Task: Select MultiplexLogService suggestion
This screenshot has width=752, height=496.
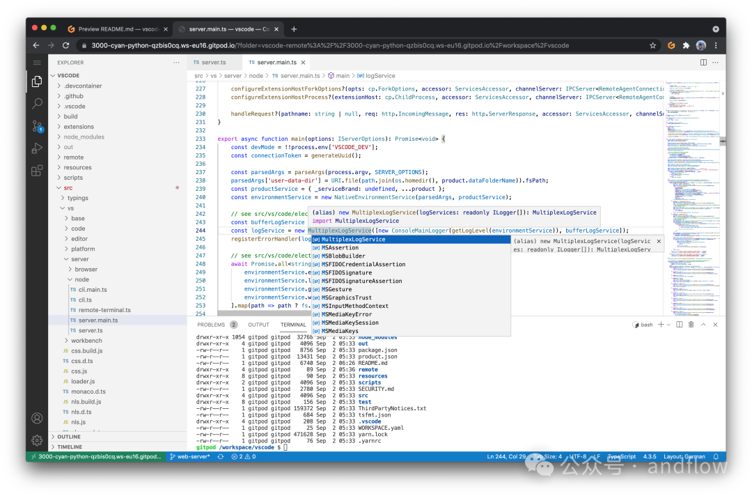Action: (411, 240)
